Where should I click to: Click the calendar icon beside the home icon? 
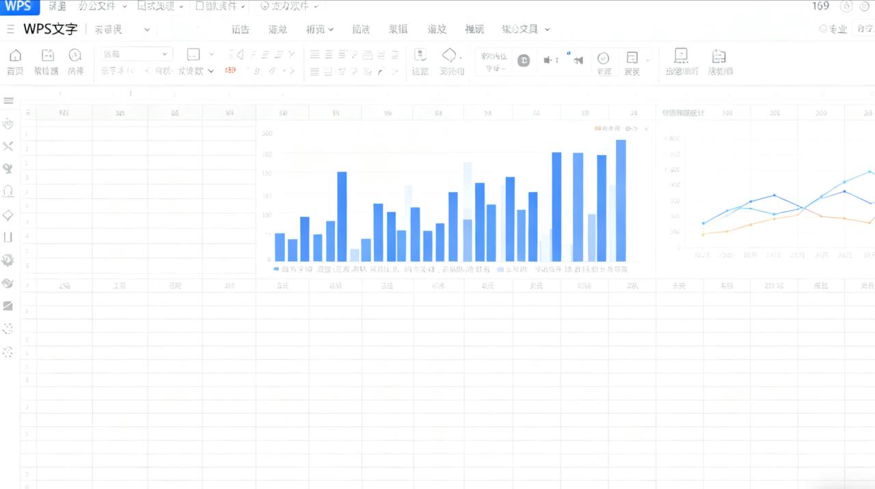pyautogui.click(x=47, y=56)
